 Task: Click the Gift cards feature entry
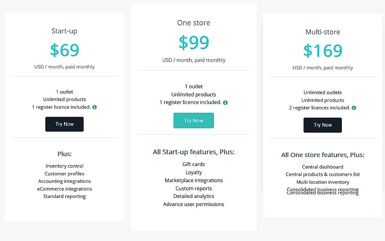(x=194, y=164)
